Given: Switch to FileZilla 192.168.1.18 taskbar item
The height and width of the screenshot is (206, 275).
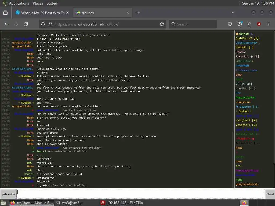Looking at the screenshot, I should [x=122, y=203].
